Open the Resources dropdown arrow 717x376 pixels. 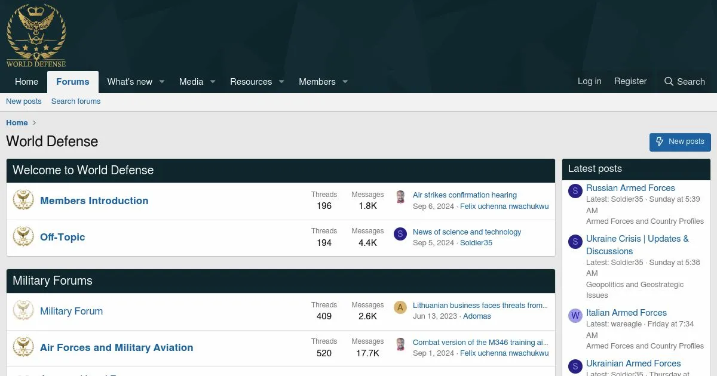281,82
